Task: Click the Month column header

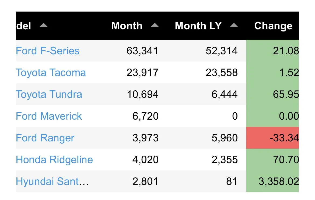Action: pyautogui.click(x=127, y=26)
